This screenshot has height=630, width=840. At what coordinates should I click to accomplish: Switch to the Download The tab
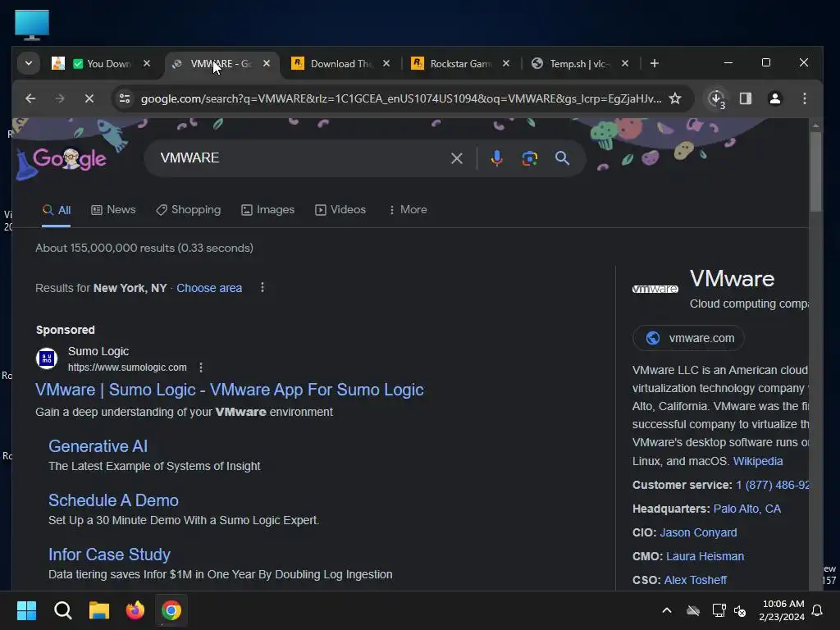pyautogui.click(x=340, y=64)
